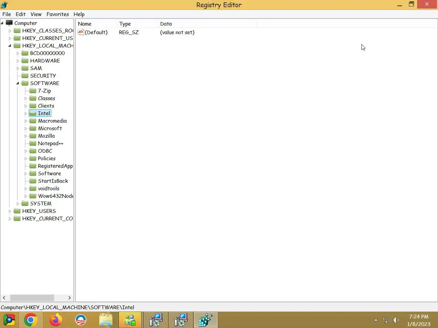Click the Software subkey folder icon
The image size is (438, 328).
click(33, 173)
